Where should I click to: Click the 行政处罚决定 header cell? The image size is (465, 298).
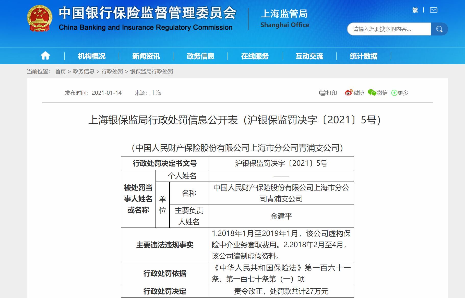click(165, 291)
